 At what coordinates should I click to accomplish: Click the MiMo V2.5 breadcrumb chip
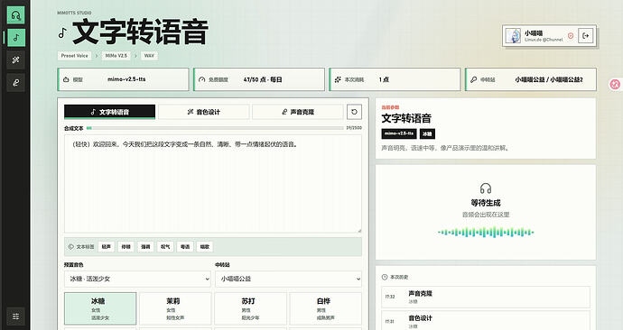pyautogui.click(x=116, y=56)
